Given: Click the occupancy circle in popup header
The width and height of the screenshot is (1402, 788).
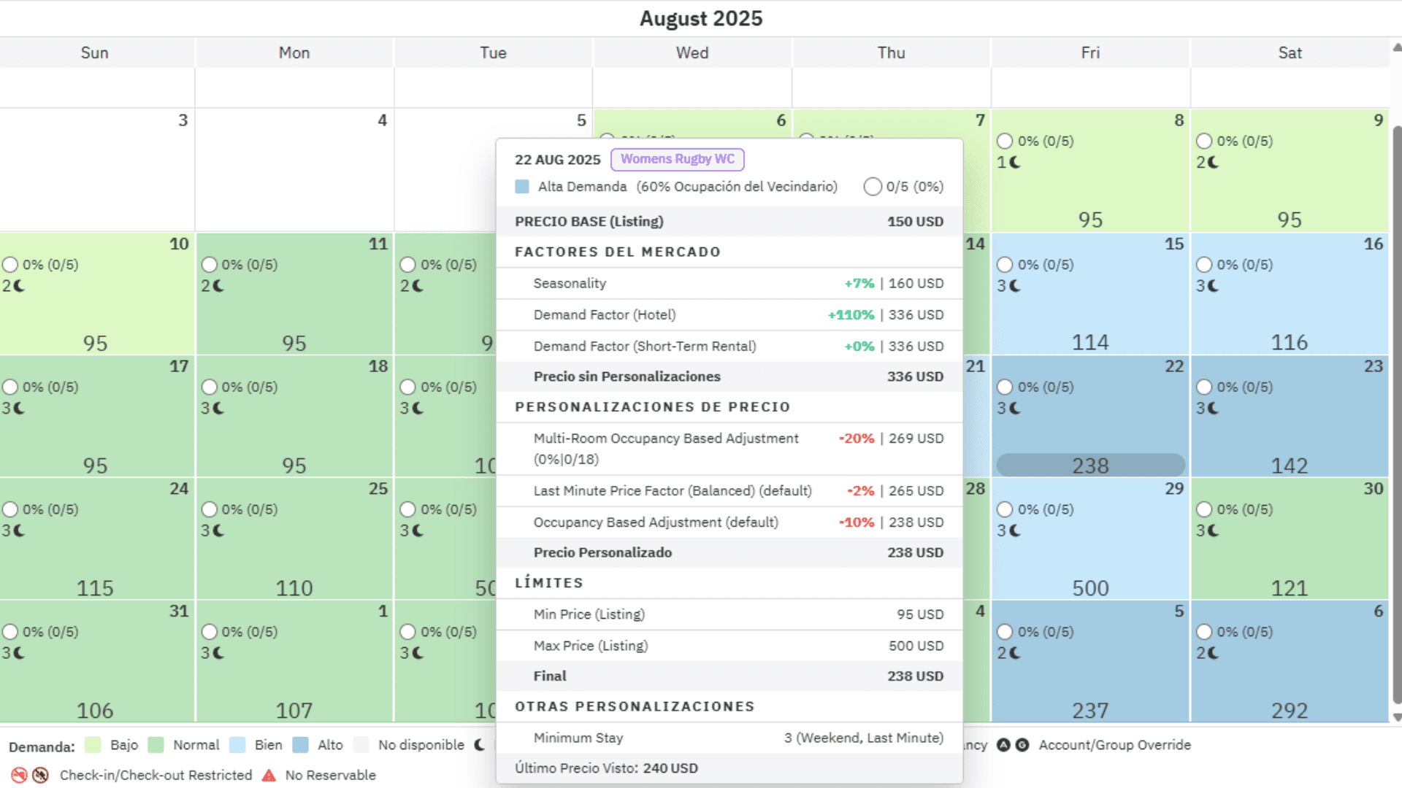Looking at the screenshot, I should click(872, 187).
